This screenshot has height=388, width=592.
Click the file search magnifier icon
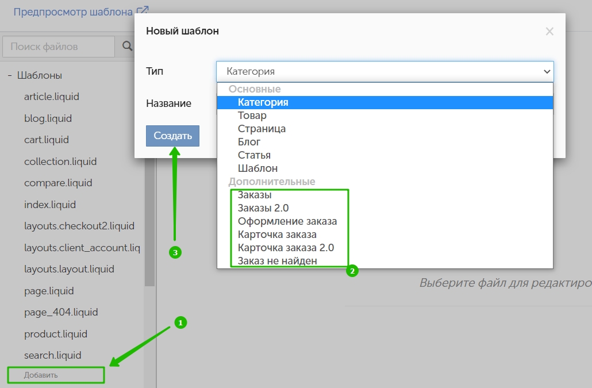tap(127, 46)
